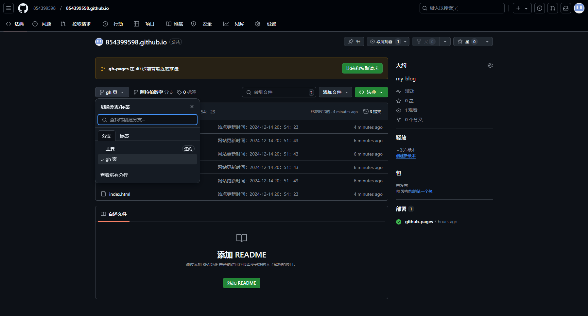Open the About settings gear icon
Viewport: 588px width, 316px height.
point(490,65)
